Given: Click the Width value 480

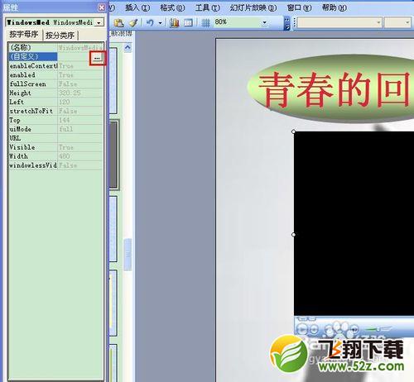Looking at the screenshot, I should 64,156.
